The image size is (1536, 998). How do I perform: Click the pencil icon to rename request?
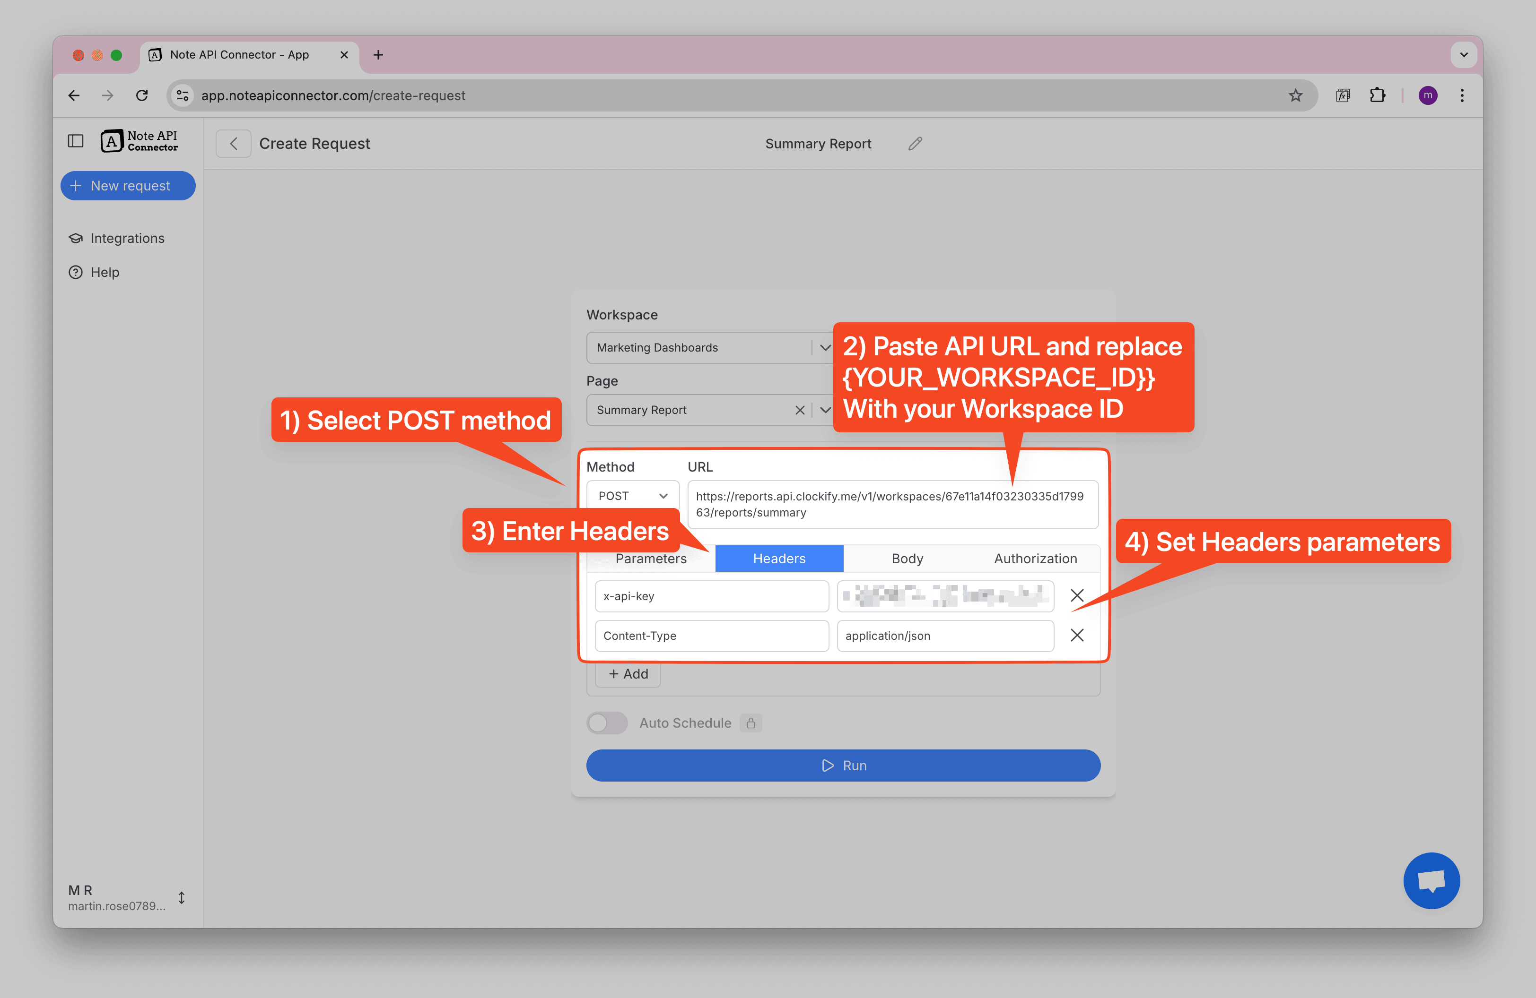click(x=915, y=144)
